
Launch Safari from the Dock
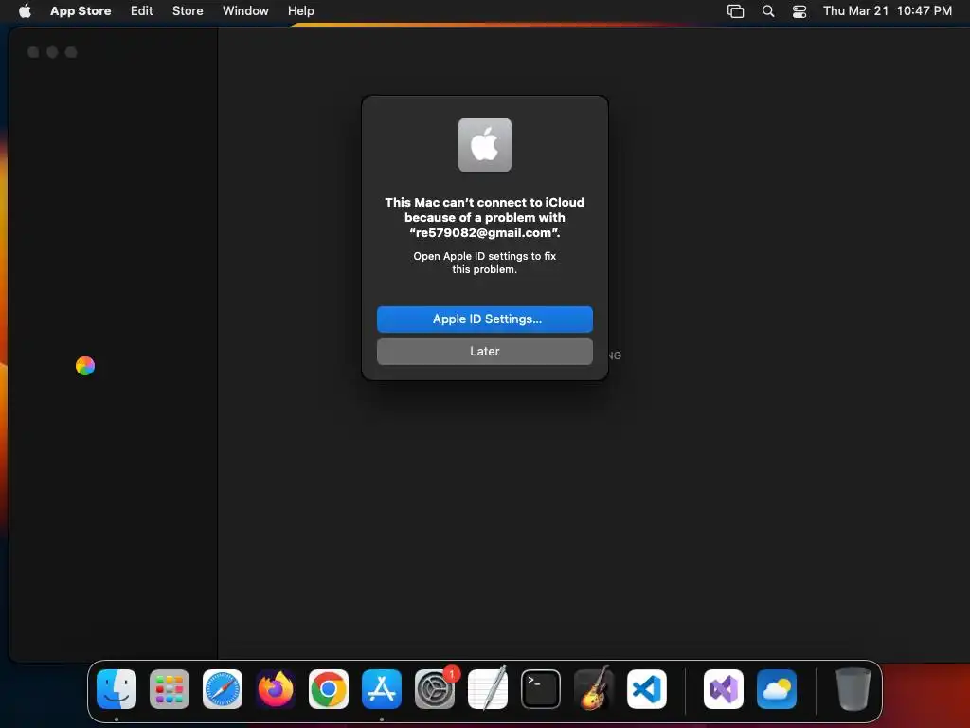[223, 688]
